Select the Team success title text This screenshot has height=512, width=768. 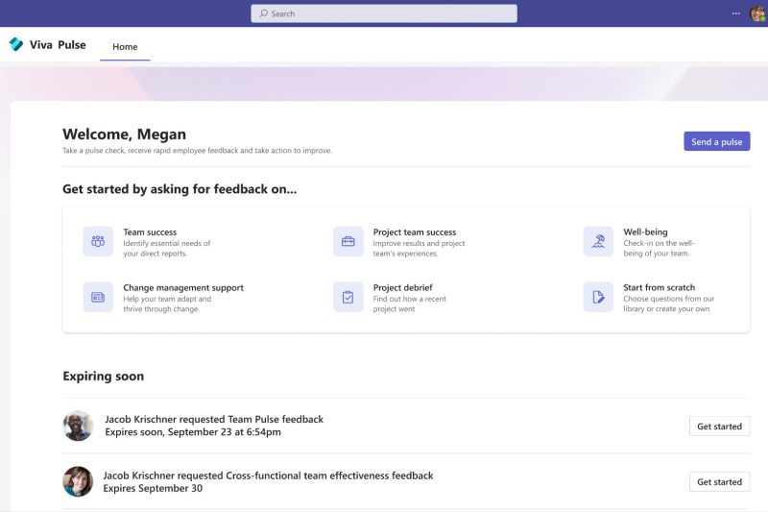click(150, 232)
